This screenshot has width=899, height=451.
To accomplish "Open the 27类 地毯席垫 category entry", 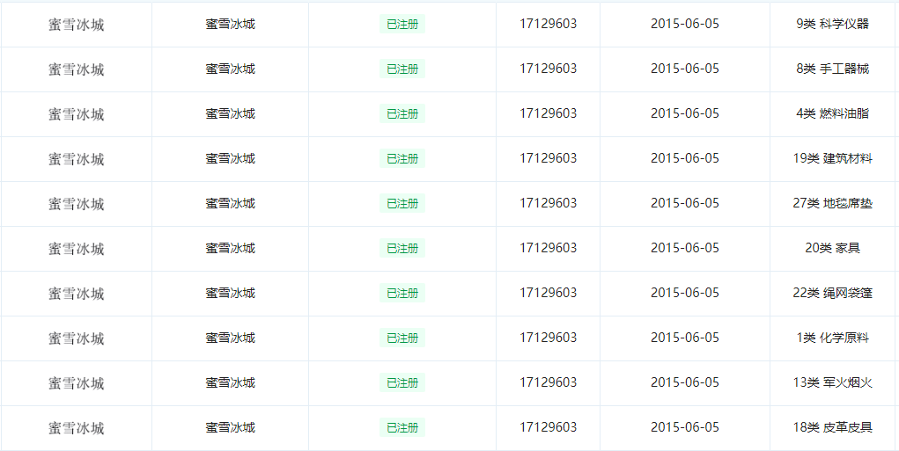I will click(x=832, y=203).
